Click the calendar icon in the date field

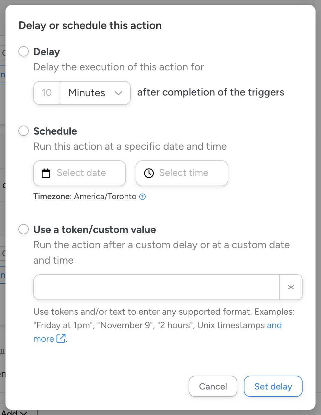pos(46,173)
